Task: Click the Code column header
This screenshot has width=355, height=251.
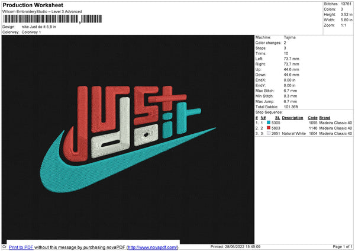Action: tap(312, 118)
